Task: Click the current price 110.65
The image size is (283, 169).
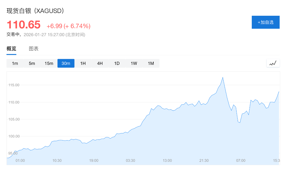Action: pyautogui.click(x=23, y=25)
